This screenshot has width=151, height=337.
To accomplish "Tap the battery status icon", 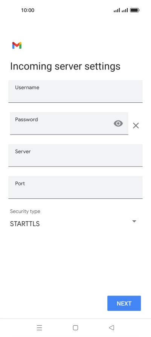I will click(135, 10).
